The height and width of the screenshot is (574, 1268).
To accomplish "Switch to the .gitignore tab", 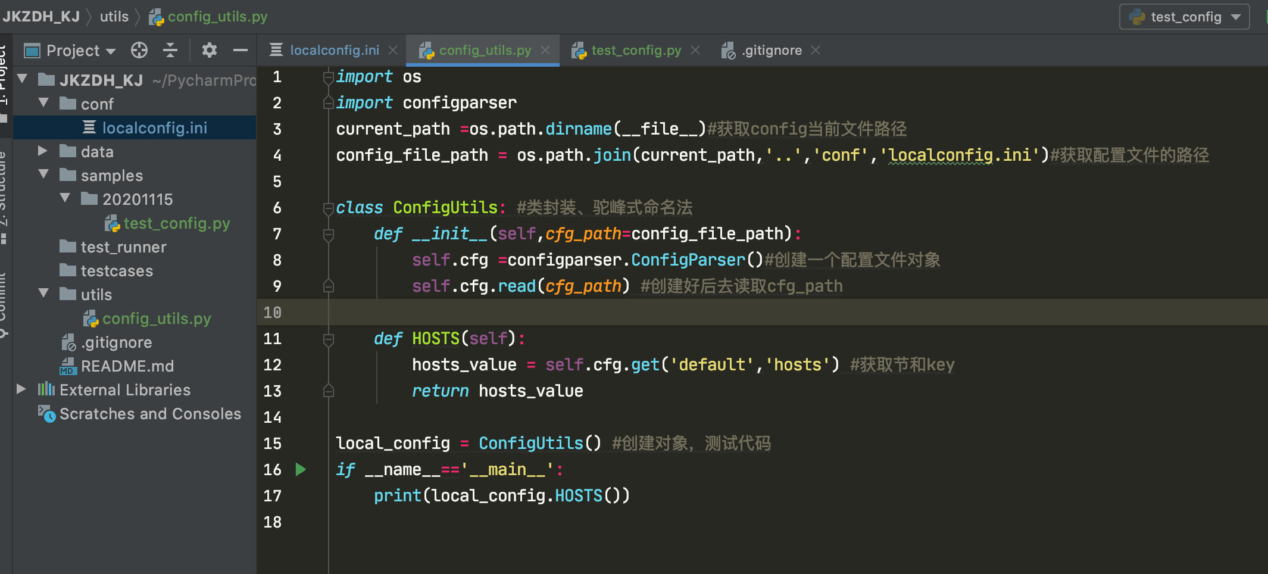I will click(x=772, y=51).
